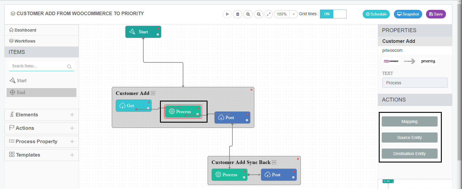Viewport: 462px width, 189px height.
Task: Open the 100% zoom level dropdown
Action: click(293, 14)
